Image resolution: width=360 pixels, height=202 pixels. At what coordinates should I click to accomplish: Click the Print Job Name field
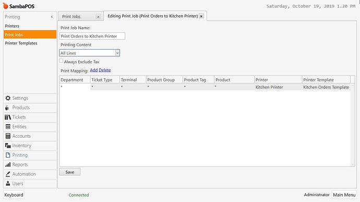(x=92, y=36)
